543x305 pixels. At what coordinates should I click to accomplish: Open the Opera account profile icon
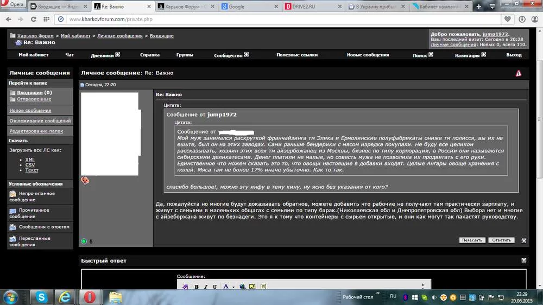coord(535,20)
